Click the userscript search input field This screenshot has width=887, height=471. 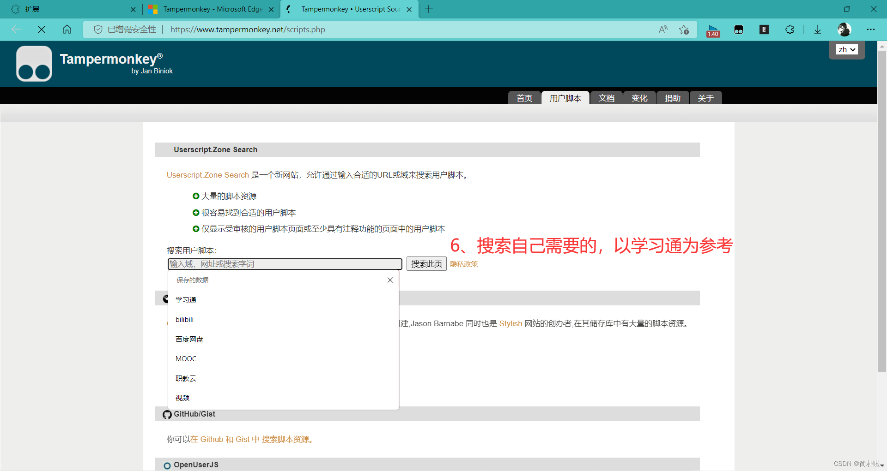pyautogui.click(x=285, y=264)
